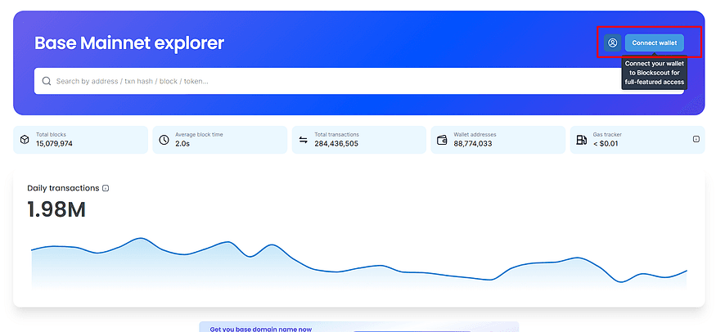Open the Get you base domain name banner
Image resolution: width=716 pixels, height=332 pixels.
coord(359,326)
